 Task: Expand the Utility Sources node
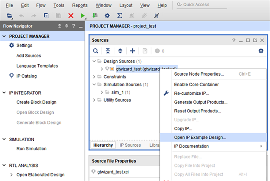(x=94, y=100)
